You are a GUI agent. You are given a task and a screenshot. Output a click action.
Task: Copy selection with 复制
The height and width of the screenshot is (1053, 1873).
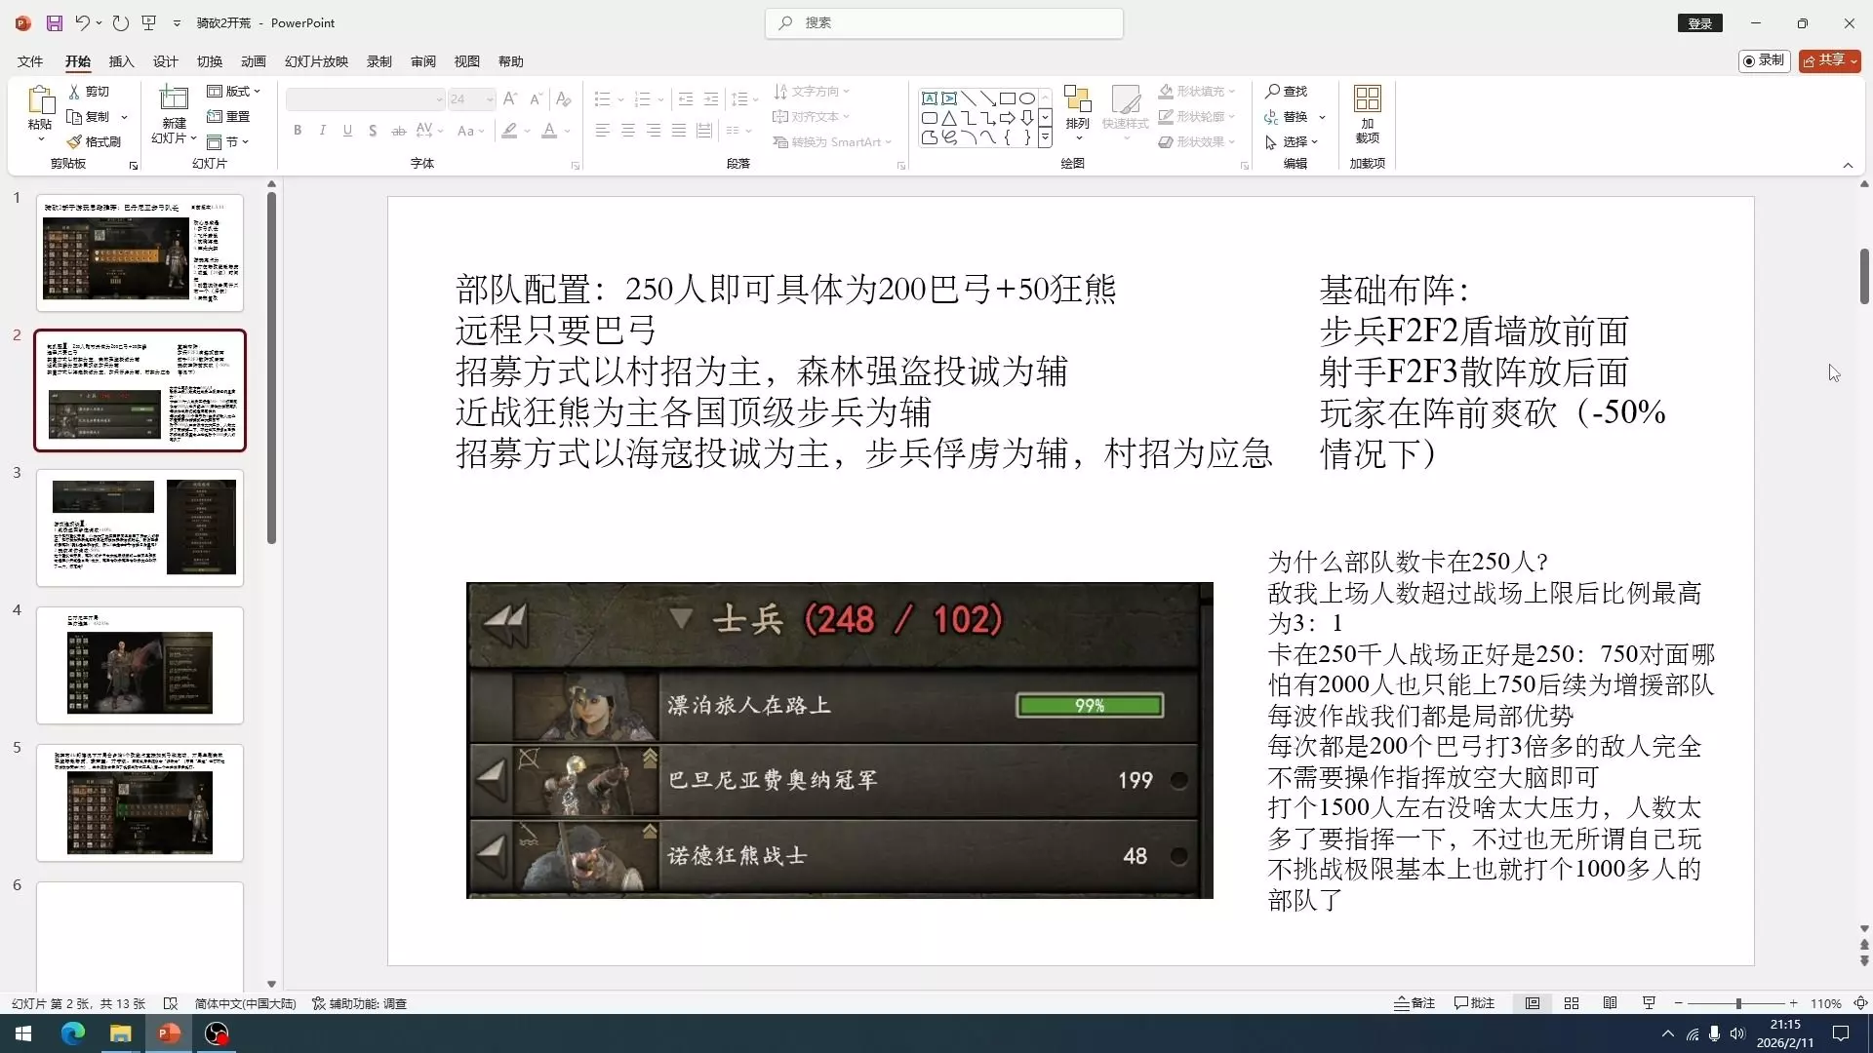89,117
